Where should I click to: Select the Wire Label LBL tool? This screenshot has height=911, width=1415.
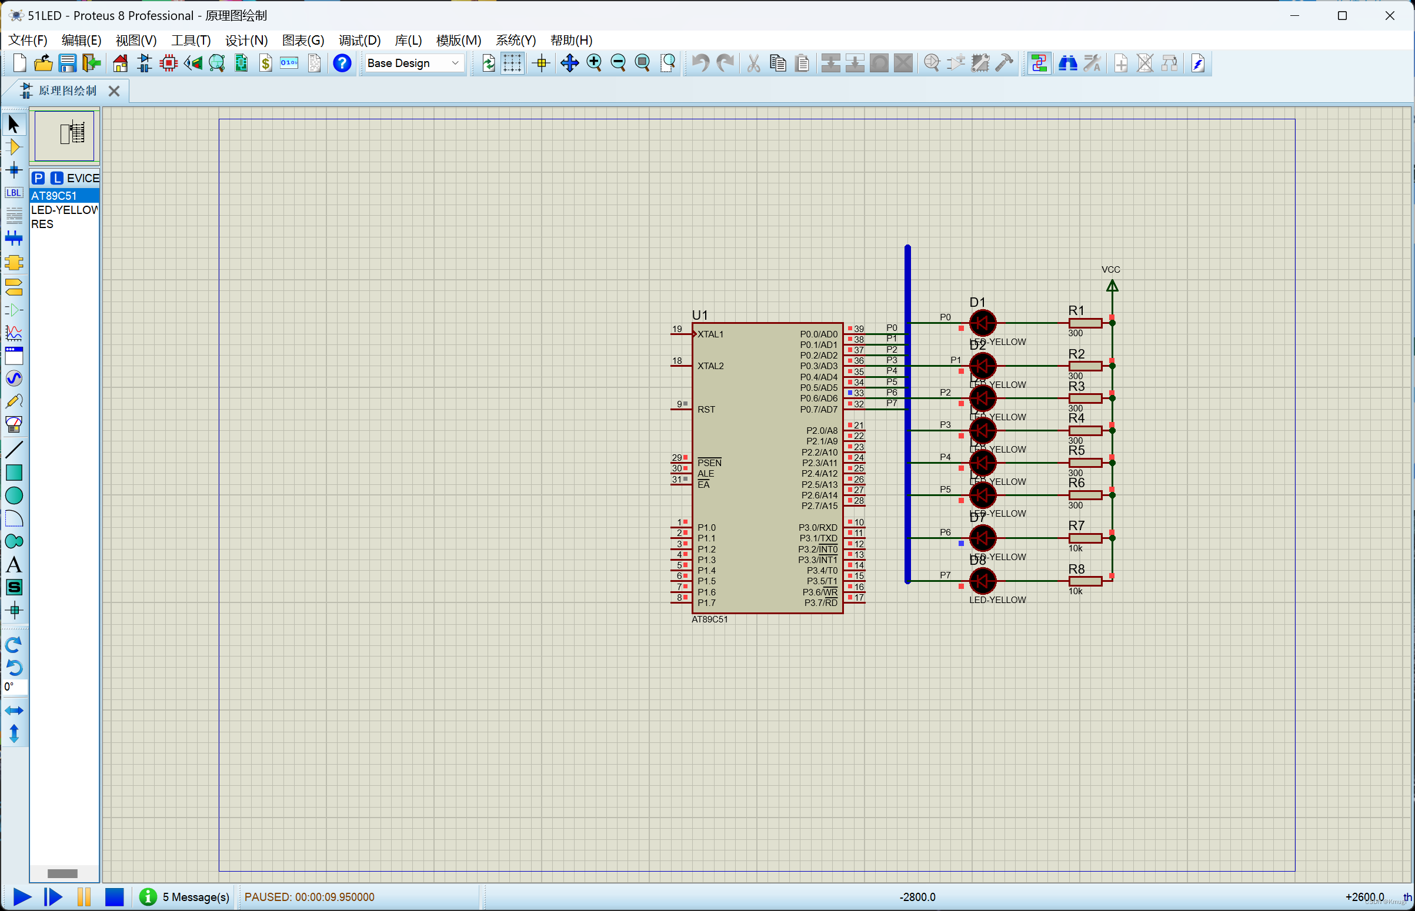[14, 193]
